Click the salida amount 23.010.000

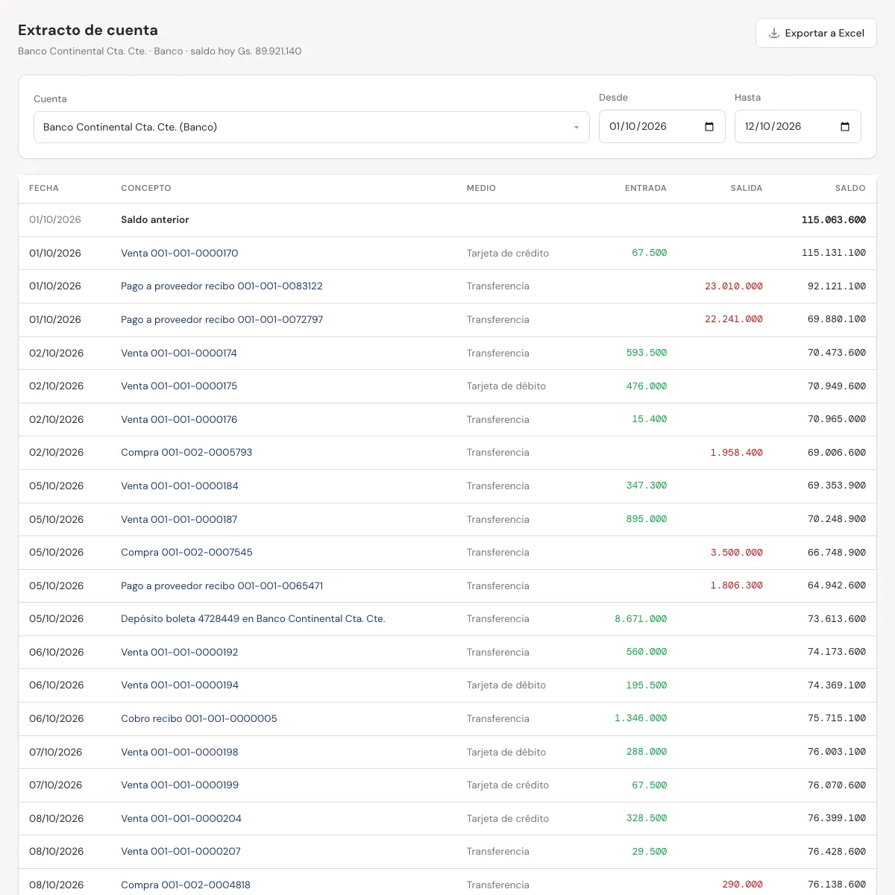pos(734,286)
